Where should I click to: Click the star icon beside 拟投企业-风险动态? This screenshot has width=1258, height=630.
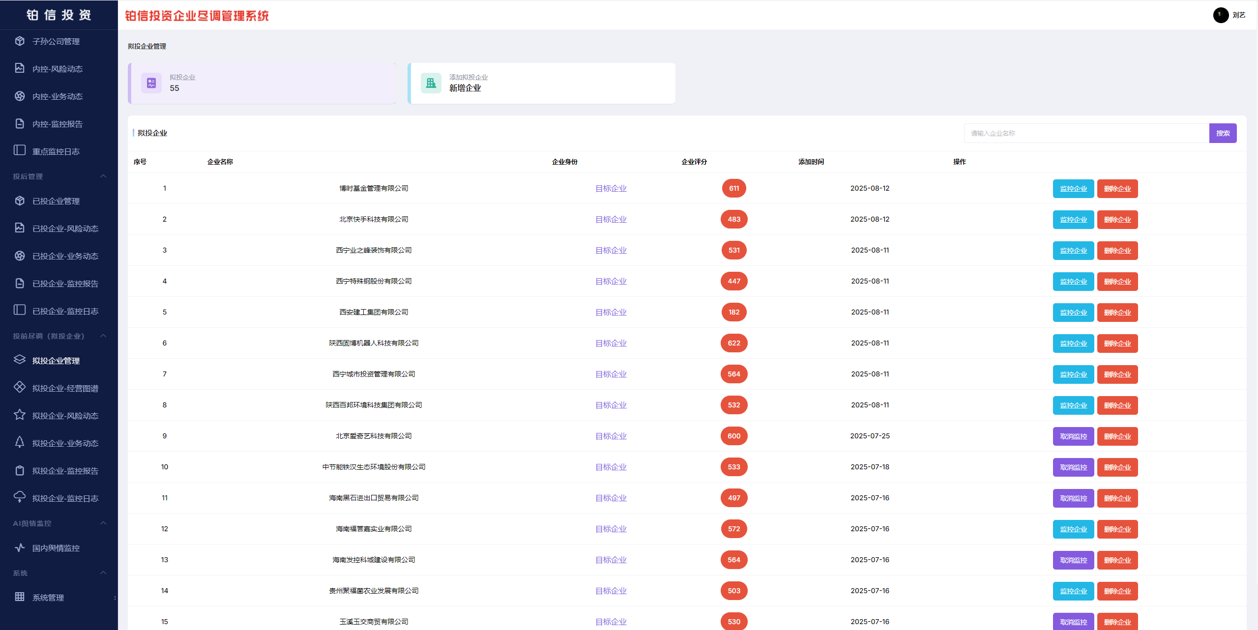20,415
